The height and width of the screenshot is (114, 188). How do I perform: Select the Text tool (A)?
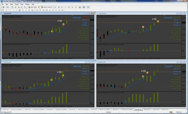point(26,10)
